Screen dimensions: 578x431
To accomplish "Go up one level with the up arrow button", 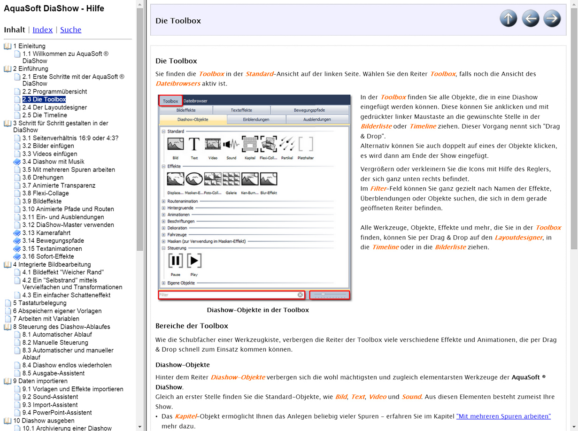I will tap(508, 19).
